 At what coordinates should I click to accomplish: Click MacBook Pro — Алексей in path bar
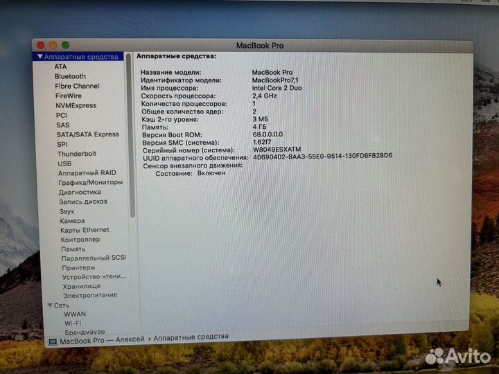tap(102, 340)
